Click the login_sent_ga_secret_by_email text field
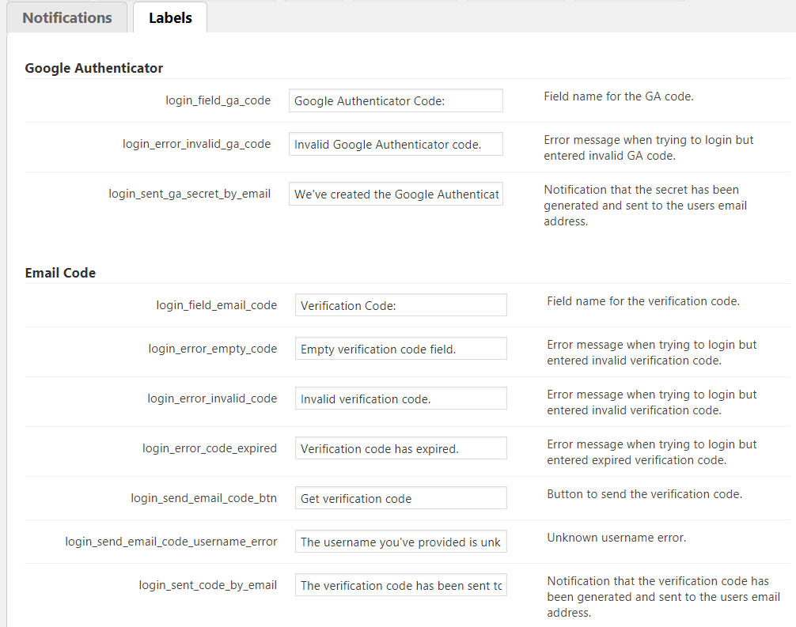This screenshot has height=627, width=796. click(396, 194)
